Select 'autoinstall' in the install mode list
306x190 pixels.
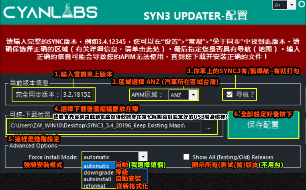coord(97,179)
